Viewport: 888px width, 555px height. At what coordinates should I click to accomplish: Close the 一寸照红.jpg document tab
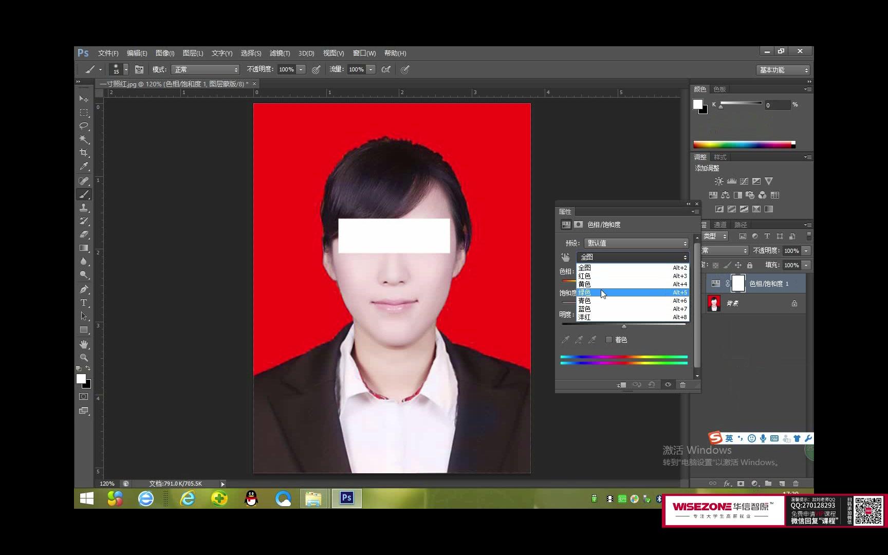[254, 83]
